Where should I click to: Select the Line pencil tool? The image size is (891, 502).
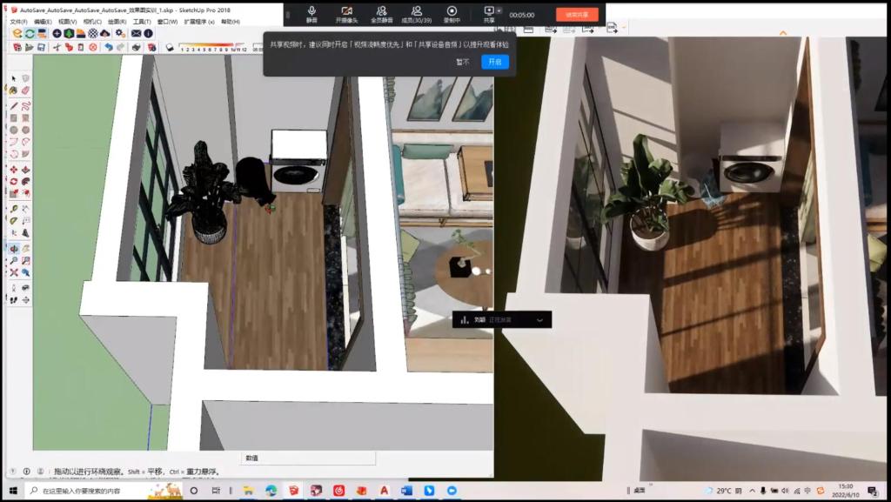click(14, 105)
